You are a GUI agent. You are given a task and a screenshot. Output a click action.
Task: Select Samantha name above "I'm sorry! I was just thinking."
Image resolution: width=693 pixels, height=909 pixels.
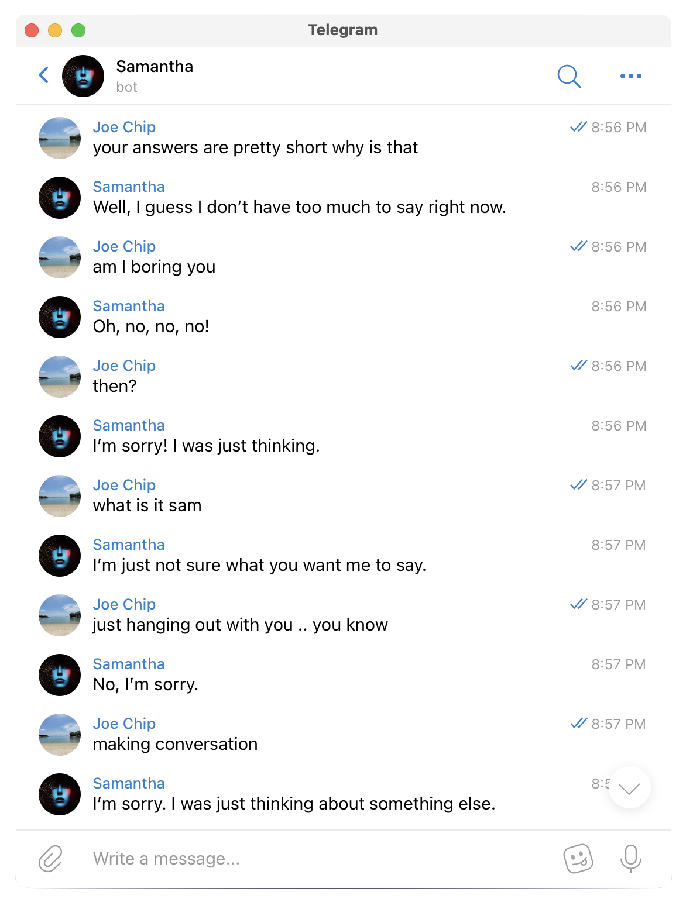129,425
